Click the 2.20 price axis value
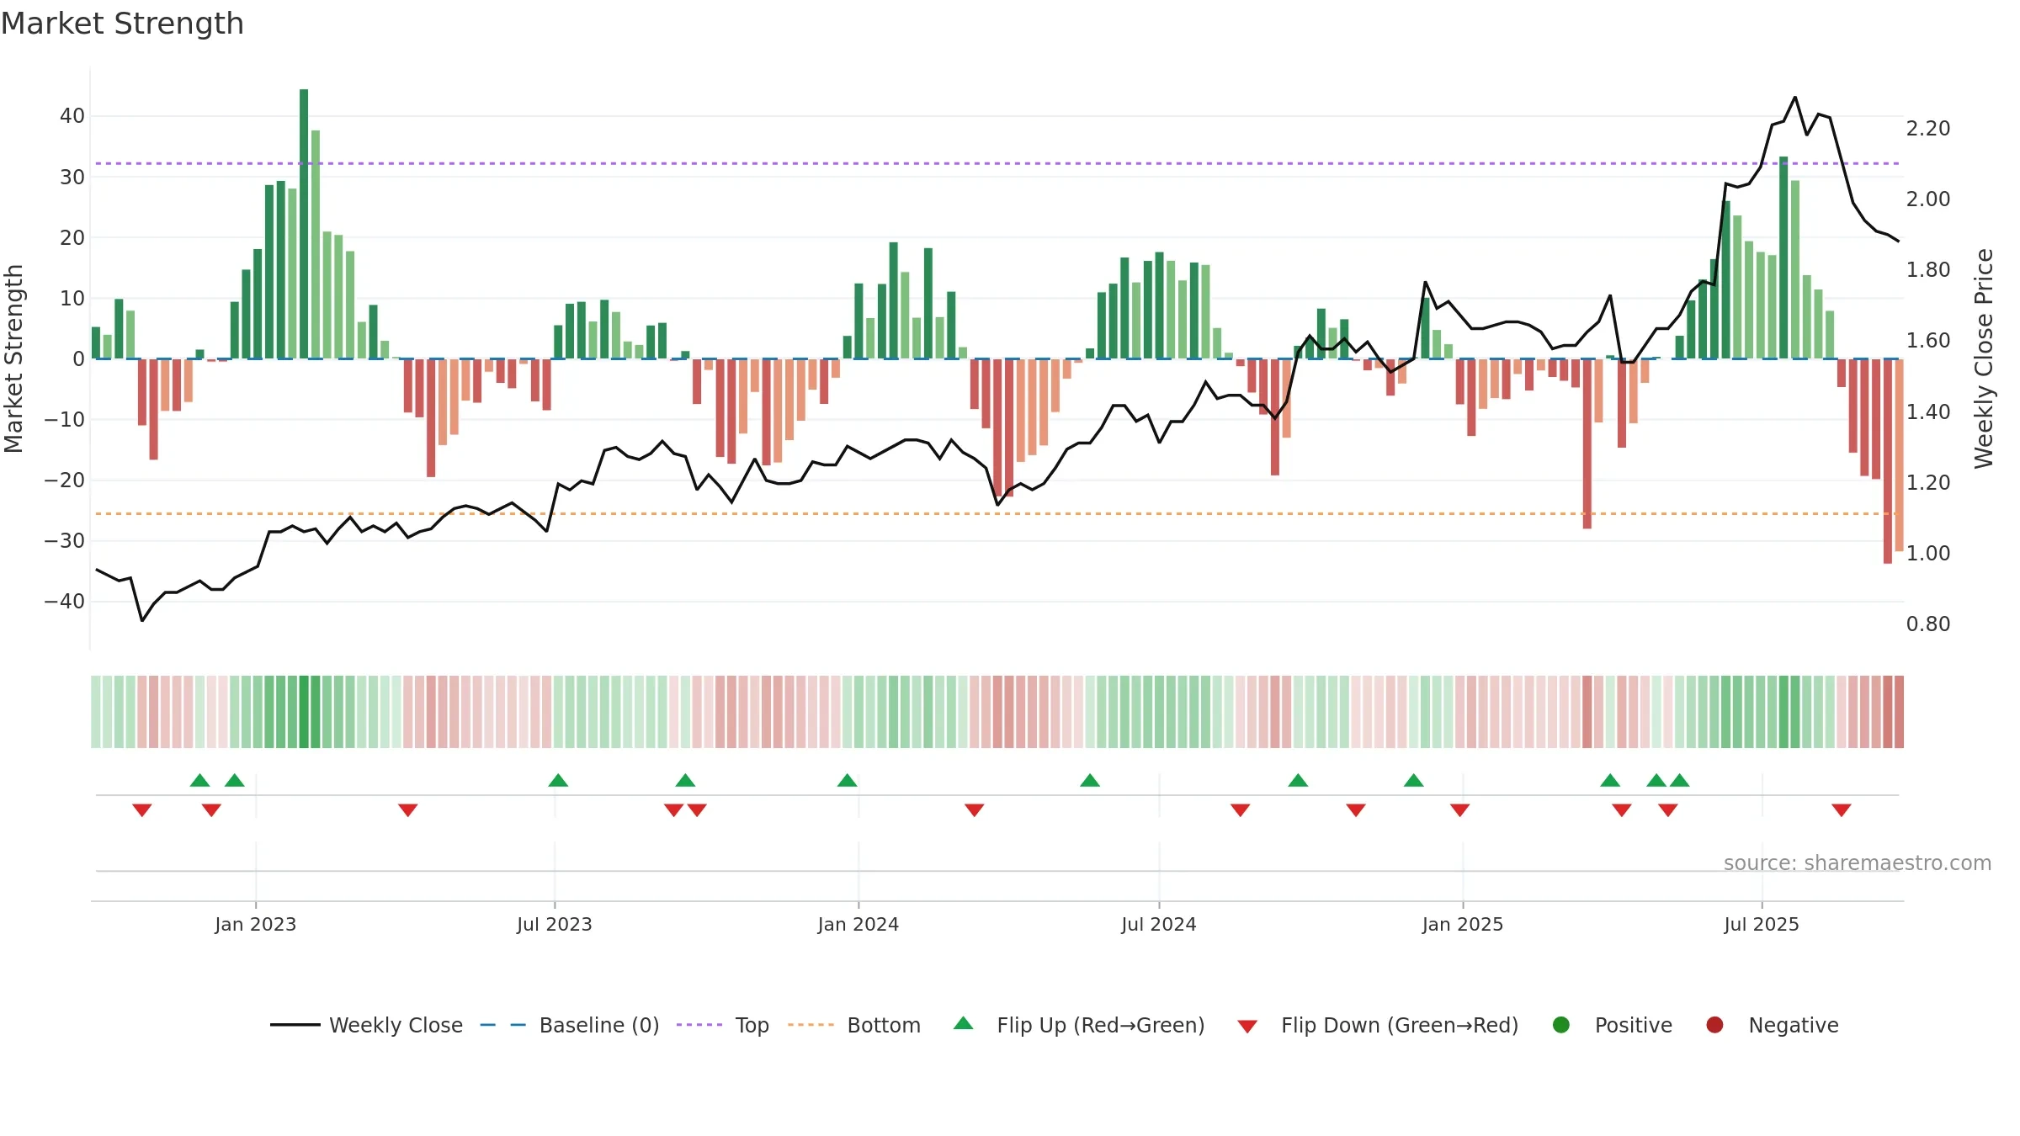 pyautogui.click(x=1928, y=129)
